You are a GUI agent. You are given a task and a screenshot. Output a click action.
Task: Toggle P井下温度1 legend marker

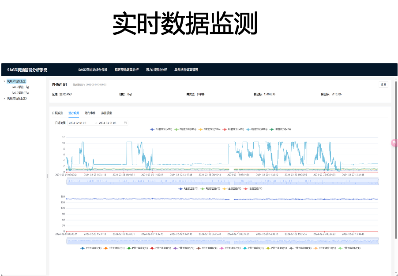83,248
